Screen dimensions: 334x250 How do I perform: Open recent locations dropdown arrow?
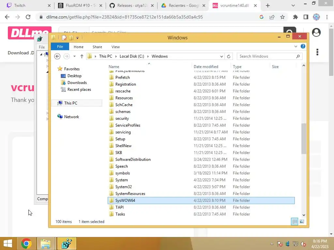click(74, 56)
